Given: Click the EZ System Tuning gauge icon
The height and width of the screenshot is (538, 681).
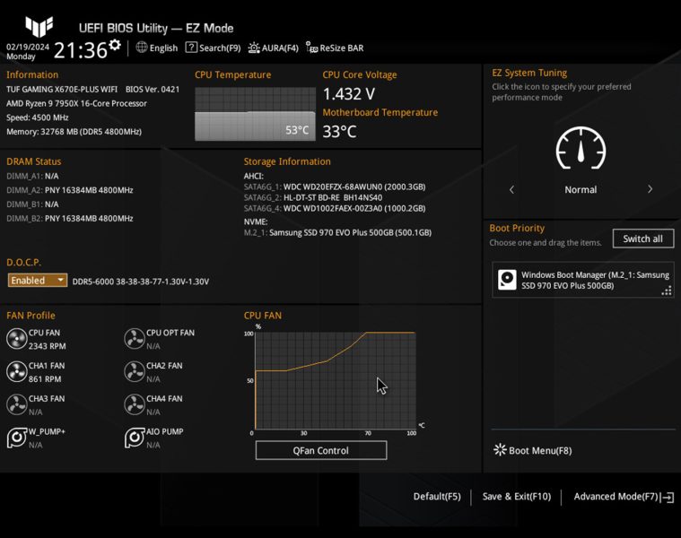Looking at the screenshot, I should point(581,148).
